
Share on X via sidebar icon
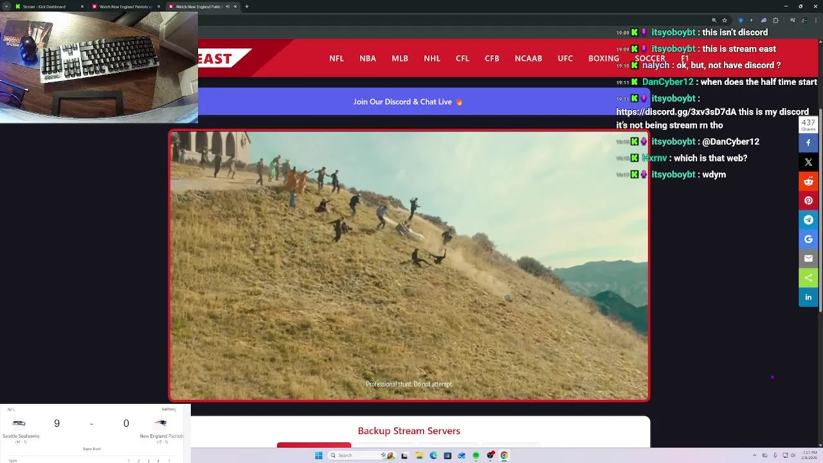coord(808,162)
